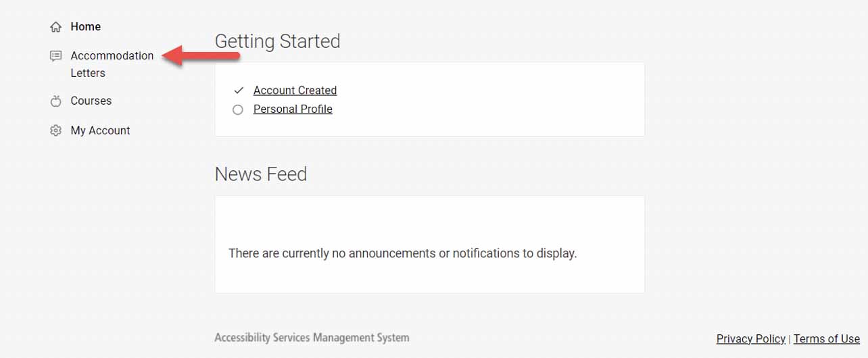The image size is (868, 358).
Task: Open the Personal Profile link
Action: click(293, 109)
